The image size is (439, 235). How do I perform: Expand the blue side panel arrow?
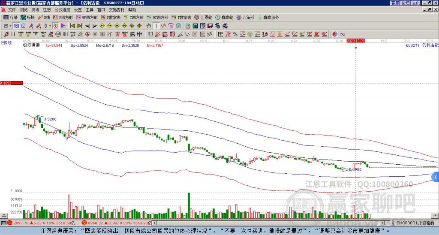tap(436, 177)
